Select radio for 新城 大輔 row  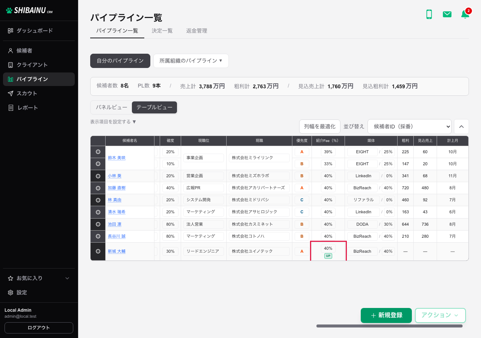(98, 251)
